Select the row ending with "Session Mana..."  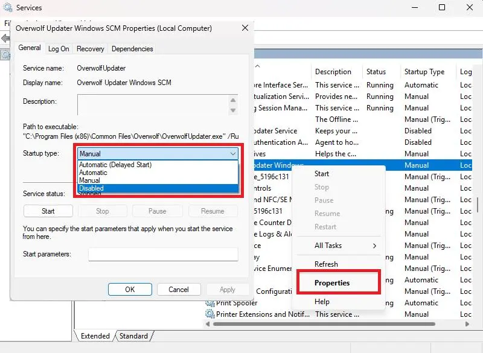tap(363, 108)
